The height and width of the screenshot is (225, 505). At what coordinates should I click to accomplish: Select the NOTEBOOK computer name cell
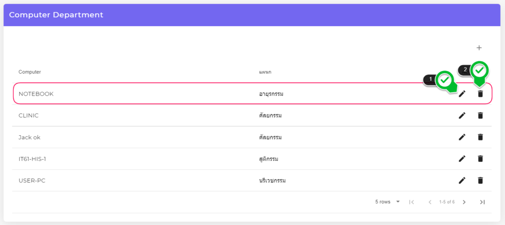(36, 94)
